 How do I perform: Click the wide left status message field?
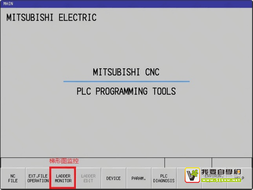pos(83,163)
